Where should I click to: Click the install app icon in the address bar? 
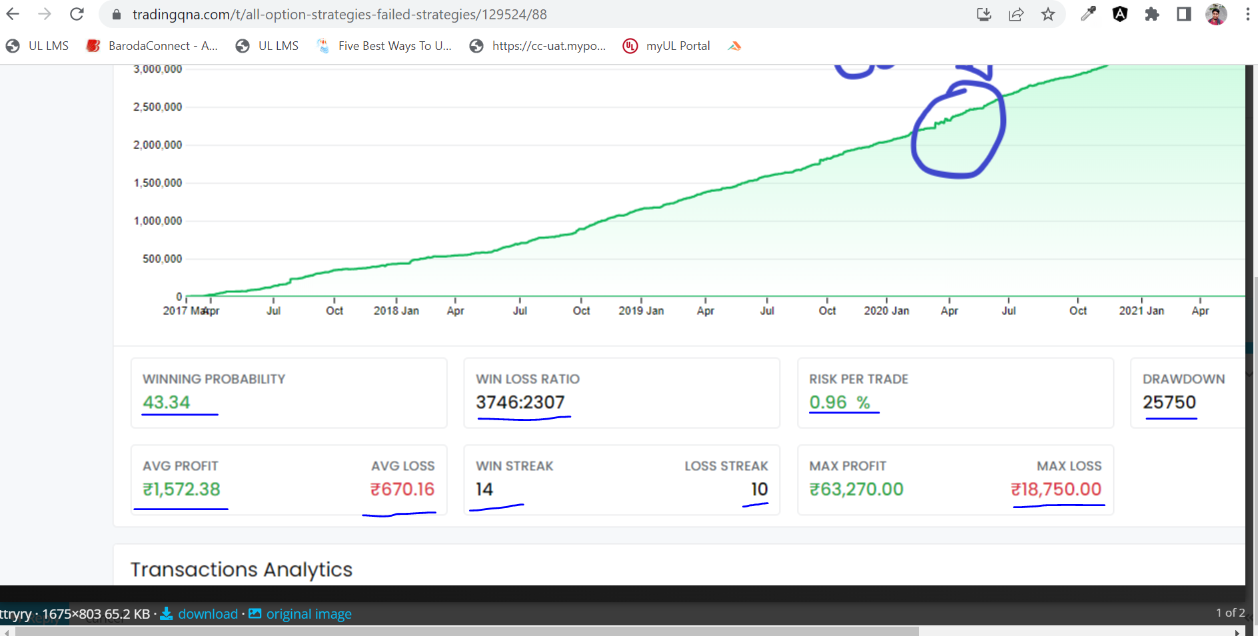pyautogui.click(x=984, y=14)
